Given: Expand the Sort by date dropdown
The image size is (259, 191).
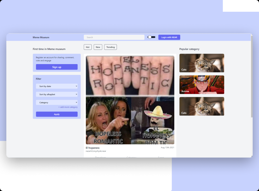Looking at the screenshot, I should (x=57, y=86).
